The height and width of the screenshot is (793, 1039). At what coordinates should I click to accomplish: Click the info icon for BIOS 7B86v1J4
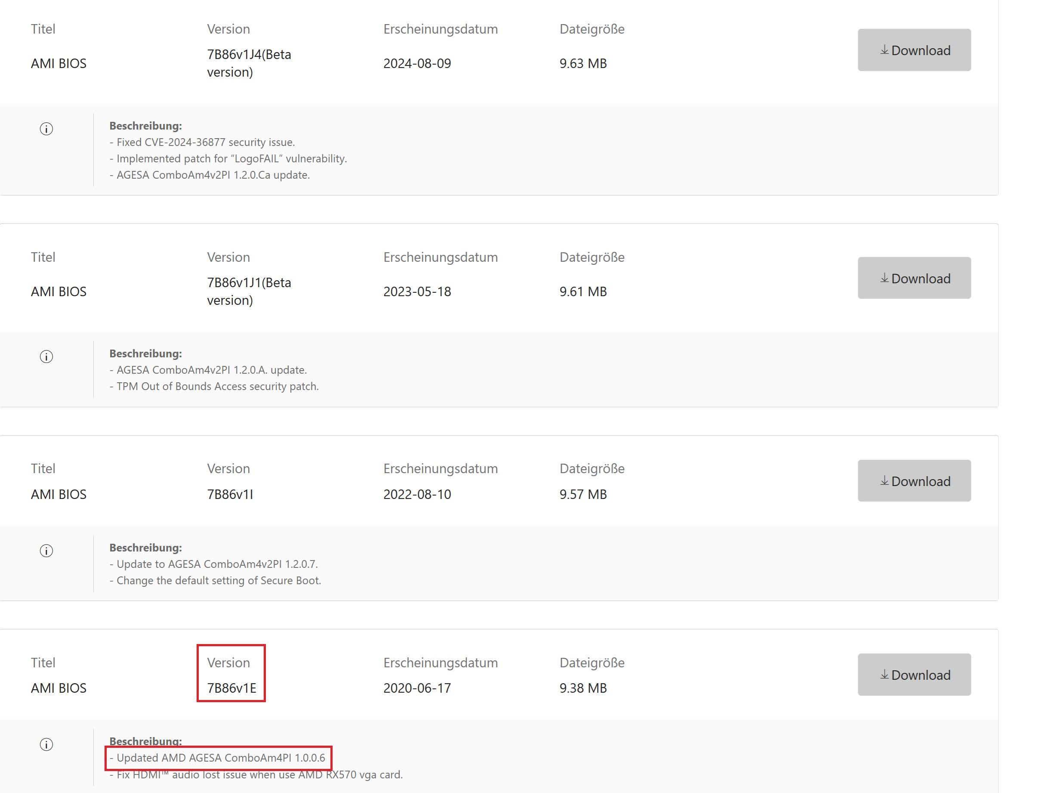pos(46,129)
